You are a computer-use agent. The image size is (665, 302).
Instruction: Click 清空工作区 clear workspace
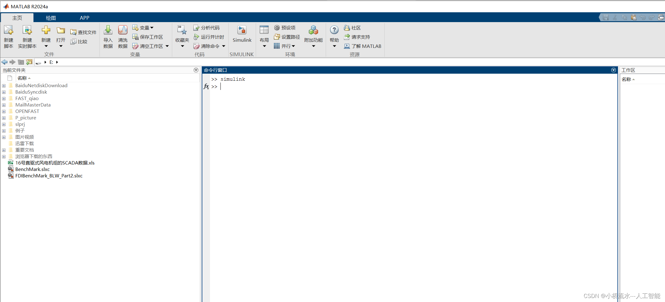148,46
